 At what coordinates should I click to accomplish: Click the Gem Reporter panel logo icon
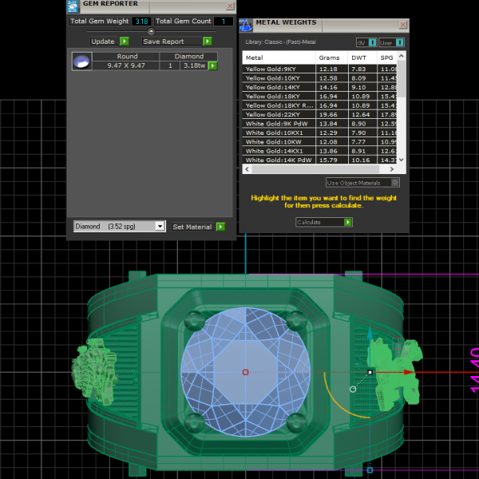(74, 5)
